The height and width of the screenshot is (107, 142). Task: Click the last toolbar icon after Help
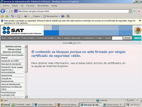pyautogui.click(x=68, y=16)
